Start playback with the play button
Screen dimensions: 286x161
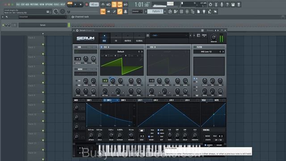pos(75,4)
